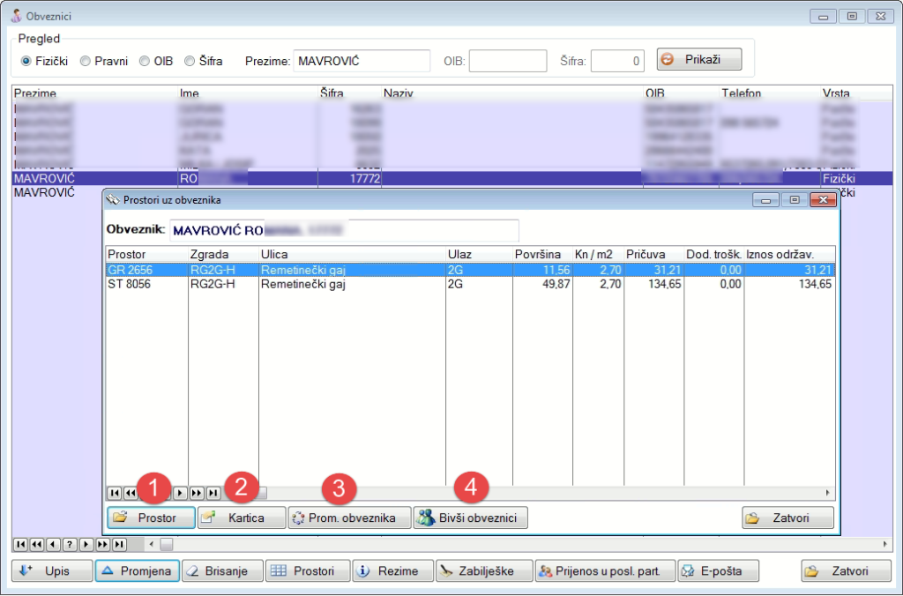
Task: Click the Upis button at bottom left
Action: point(50,571)
